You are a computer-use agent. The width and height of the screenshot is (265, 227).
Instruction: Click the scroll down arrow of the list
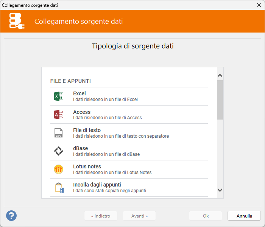pyautogui.click(x=220, y=190)
